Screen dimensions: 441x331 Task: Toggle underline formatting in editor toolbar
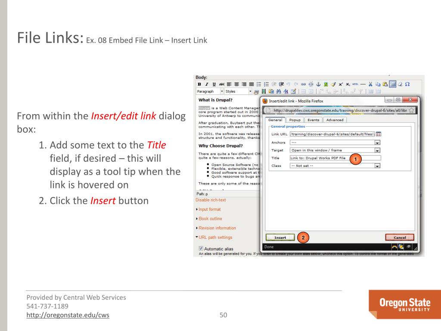tap(214, 84)
